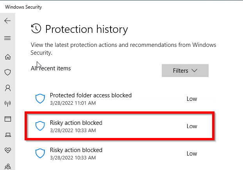
Task: Open the hamburger navigation menu
Action: point(7,38)
